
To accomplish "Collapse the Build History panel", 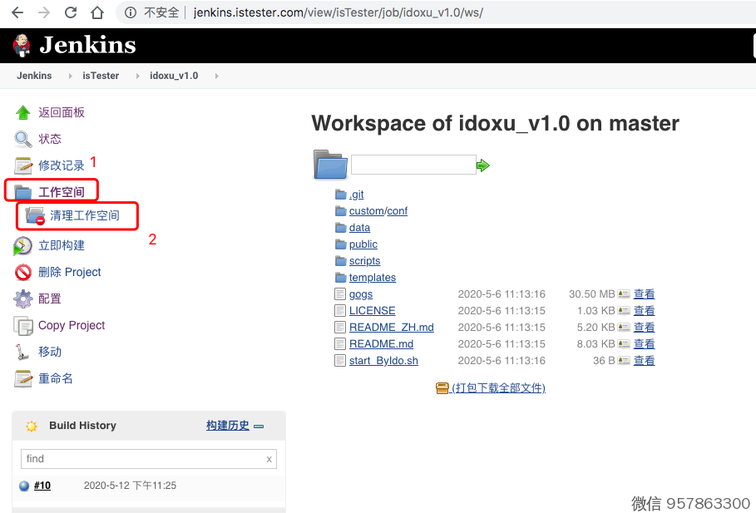I will [x=259, y=426].
